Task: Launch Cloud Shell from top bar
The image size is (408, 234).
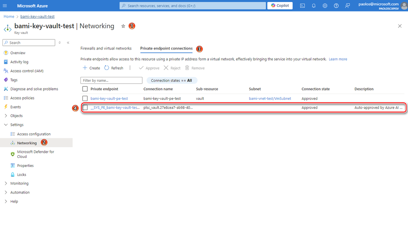Action: click(302, 5)
